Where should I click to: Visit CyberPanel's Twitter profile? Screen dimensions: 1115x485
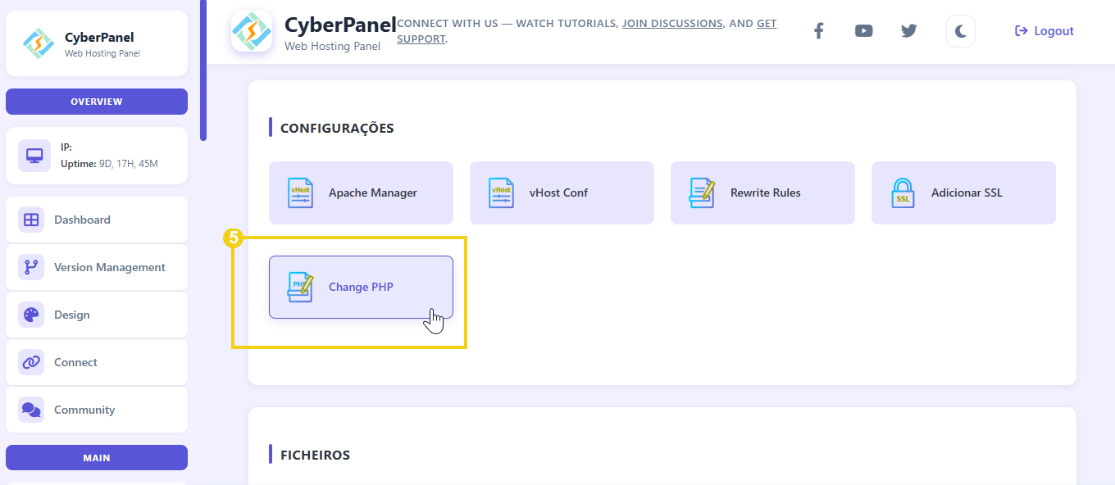[x=908, y=30]
